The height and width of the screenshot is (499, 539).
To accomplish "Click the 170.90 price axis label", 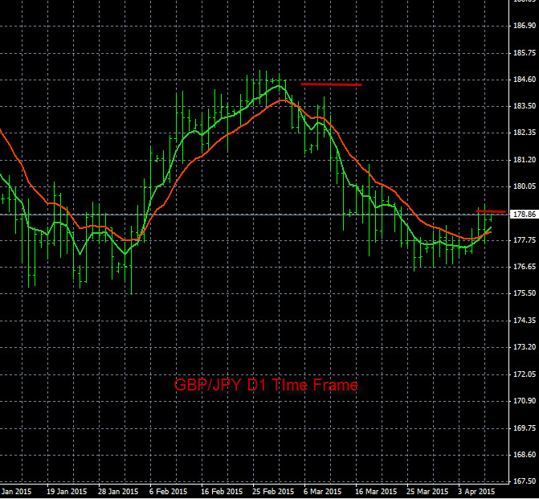I will pos(525,401).
